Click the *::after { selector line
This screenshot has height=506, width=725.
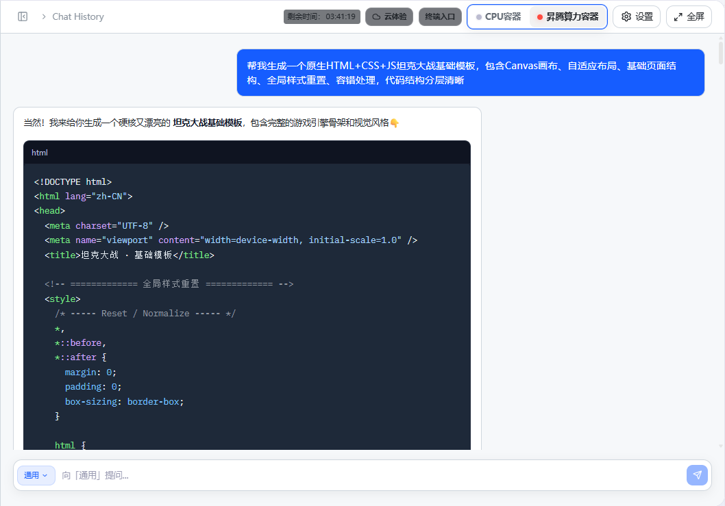coord(80,357)
